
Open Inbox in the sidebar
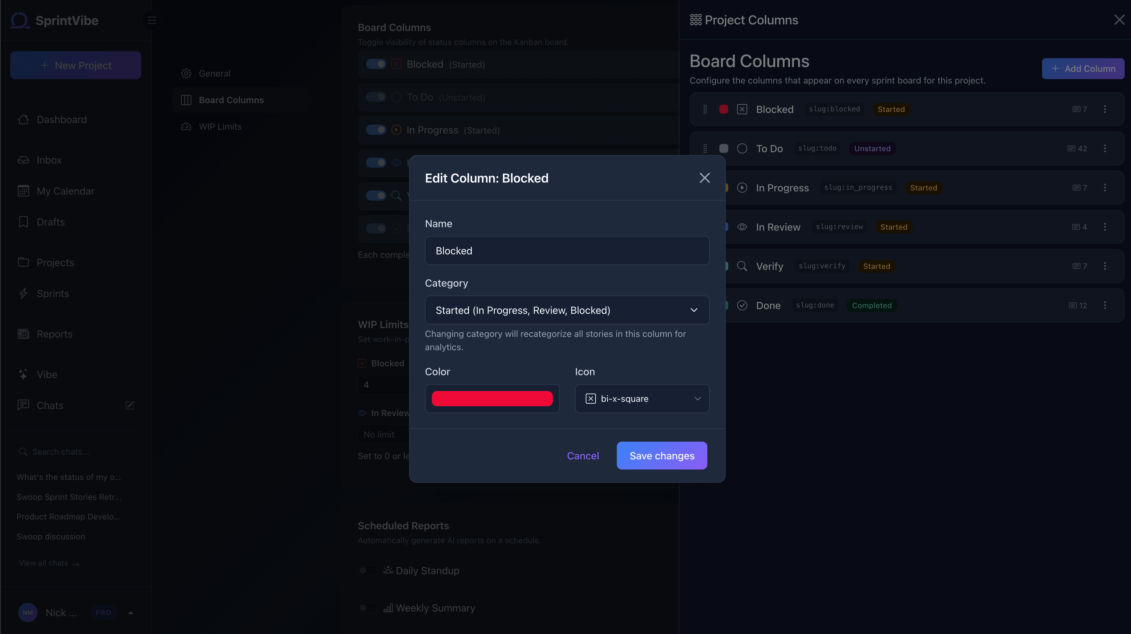click(x=76, y=160)
